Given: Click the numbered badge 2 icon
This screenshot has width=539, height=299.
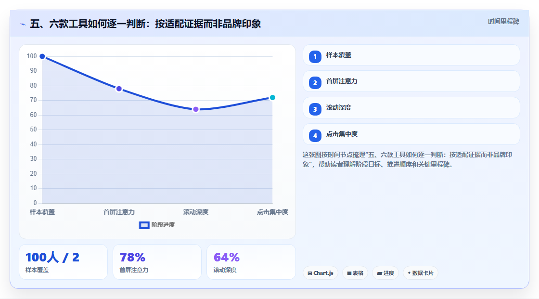Looking at the screenshot, I should [315, 83].
